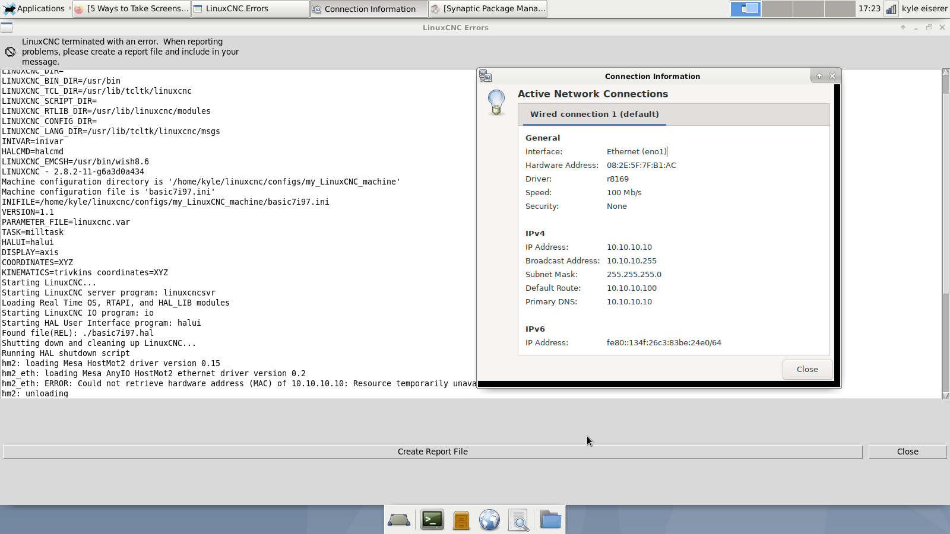Click Subnet Mask value 255.255.255.0

pyautogui.click(x=634, y=274)
